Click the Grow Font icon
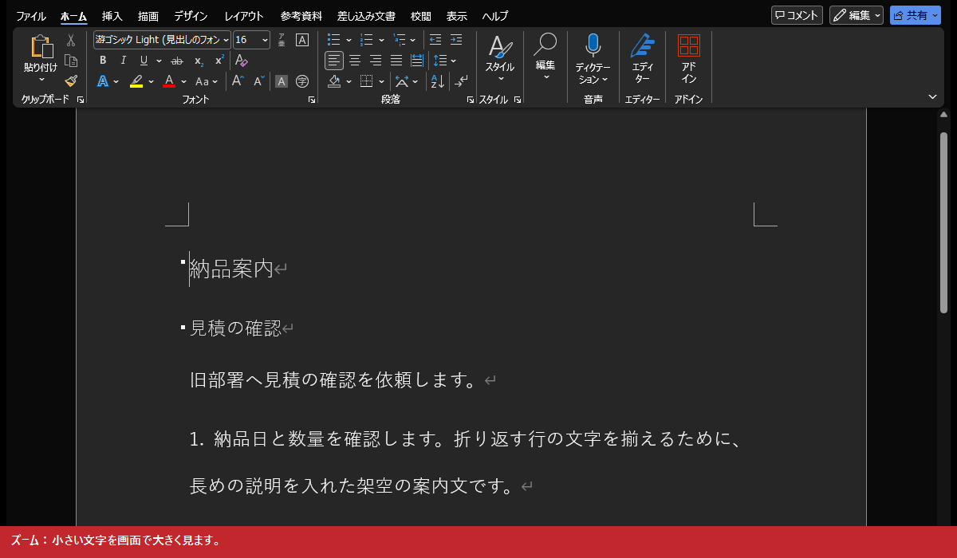 tap(238, 81)
